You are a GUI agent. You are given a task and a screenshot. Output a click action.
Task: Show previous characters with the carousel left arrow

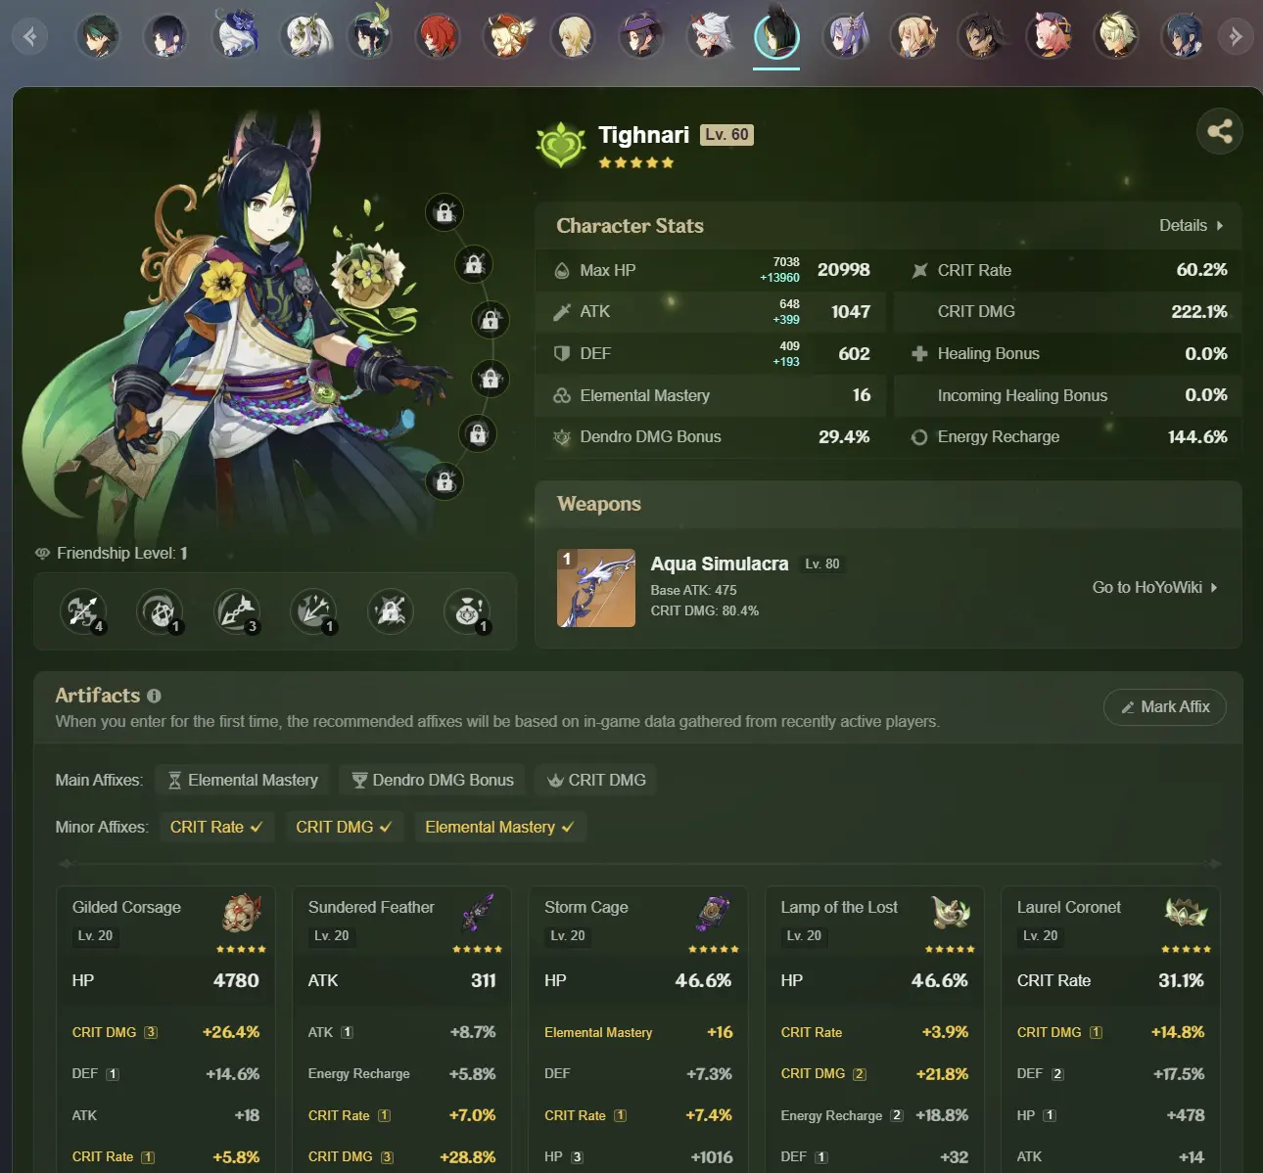click(x=30, y=36)
